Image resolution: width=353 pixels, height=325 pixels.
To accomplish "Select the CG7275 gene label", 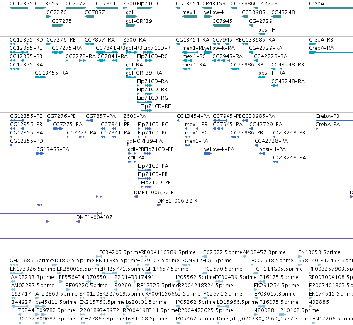I will coord(62,21).
